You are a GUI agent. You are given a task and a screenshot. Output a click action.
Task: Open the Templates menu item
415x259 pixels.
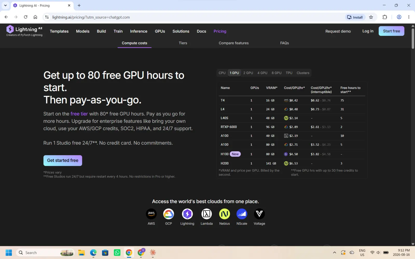point(59,31)
